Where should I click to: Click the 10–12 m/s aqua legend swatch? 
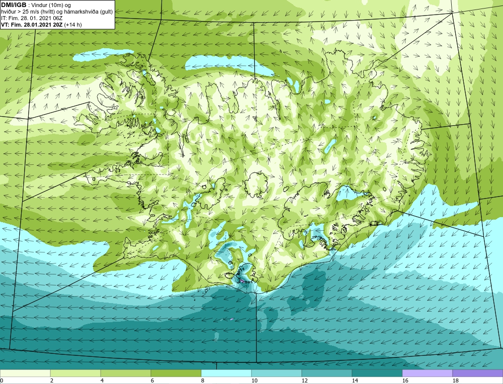[x=277, y=373]
